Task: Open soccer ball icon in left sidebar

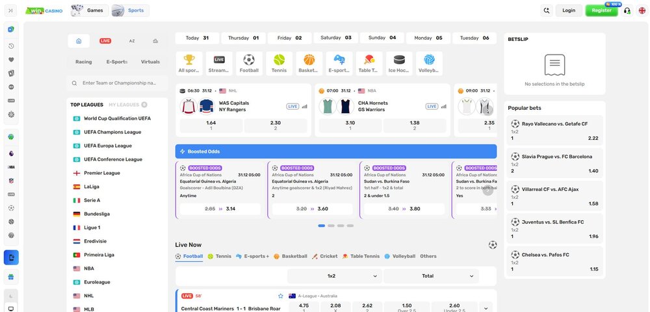Action: [11, 208]
